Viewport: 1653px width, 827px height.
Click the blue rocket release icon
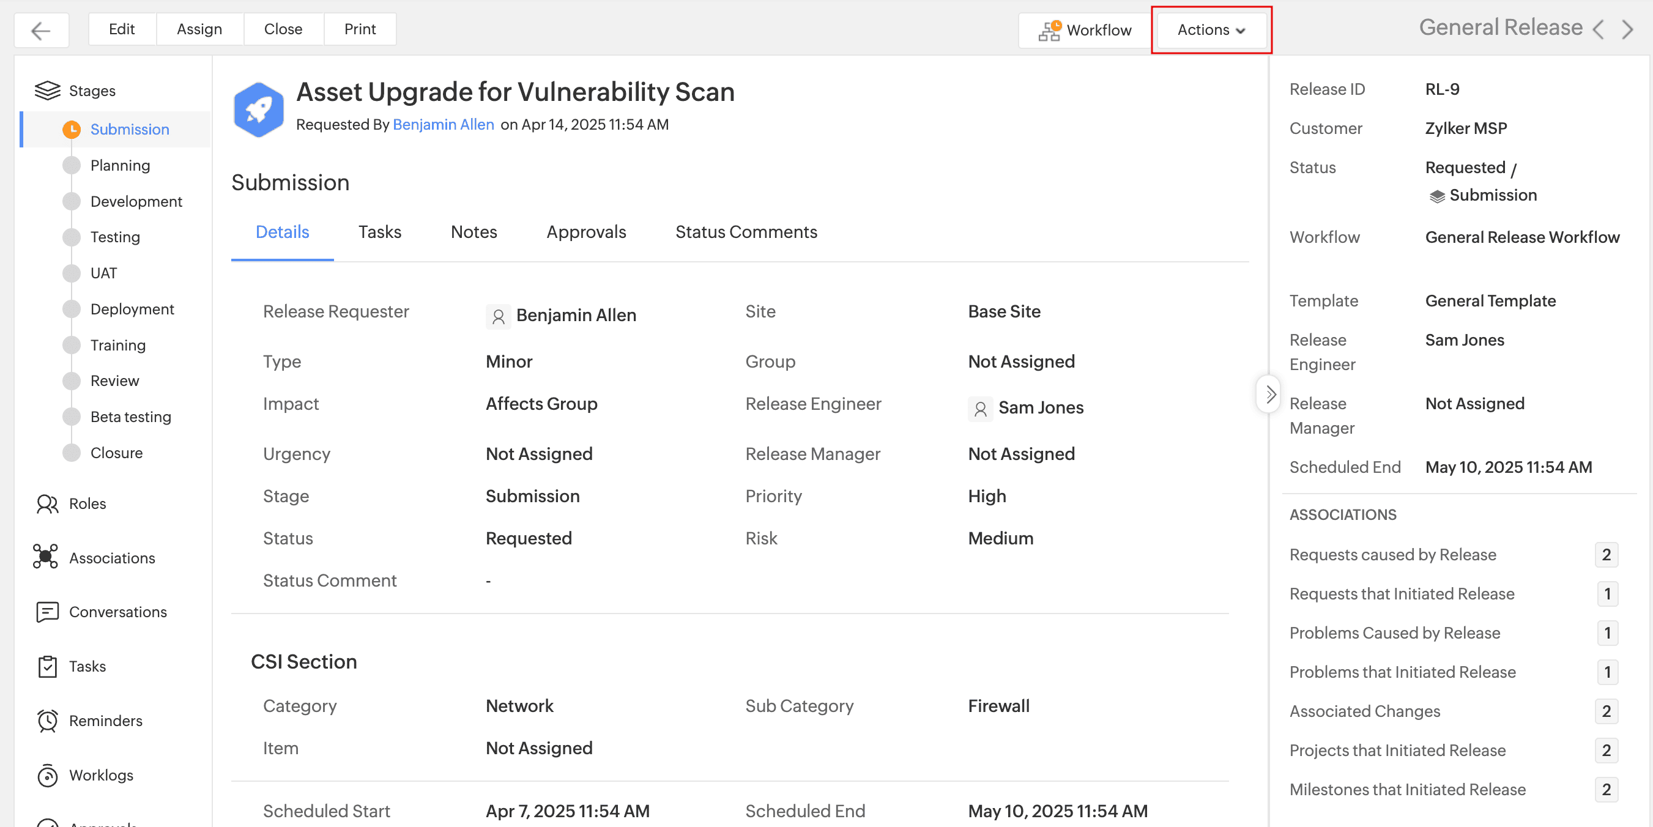click(259, 108)
